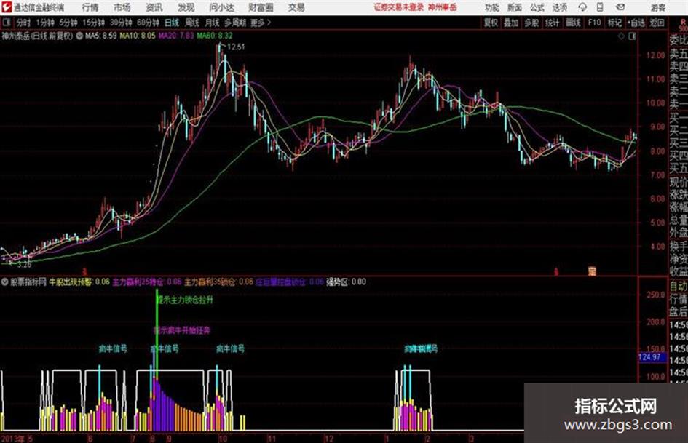The height and width of the screenshot is (443, 688).
Task: Click the 神州泰岳 red stock name link
Action: tap(443, 7)
